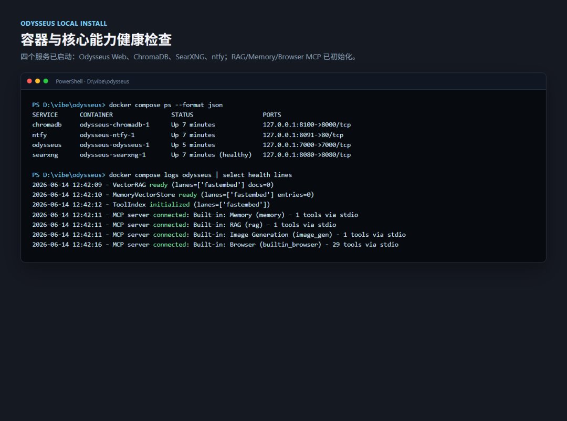
Task: Click the 容器与核心能力健康检查 title
Action: (96, 39)
